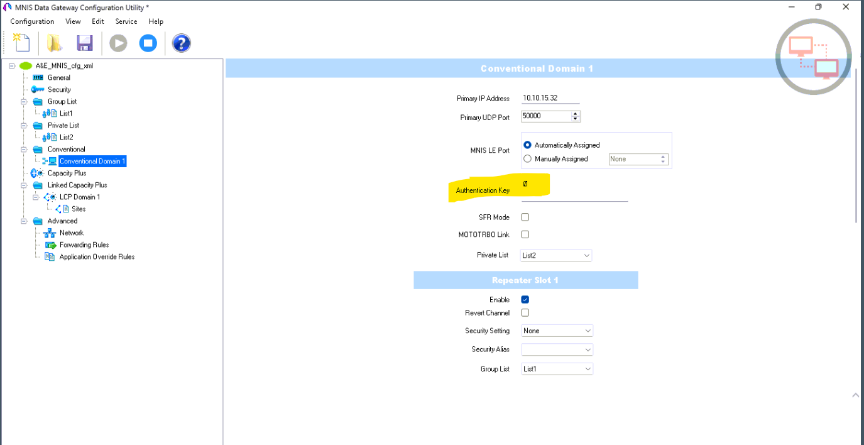Click the Primary UDP Port spinner arrows
864x445 pixels.
tap(576, 116)
